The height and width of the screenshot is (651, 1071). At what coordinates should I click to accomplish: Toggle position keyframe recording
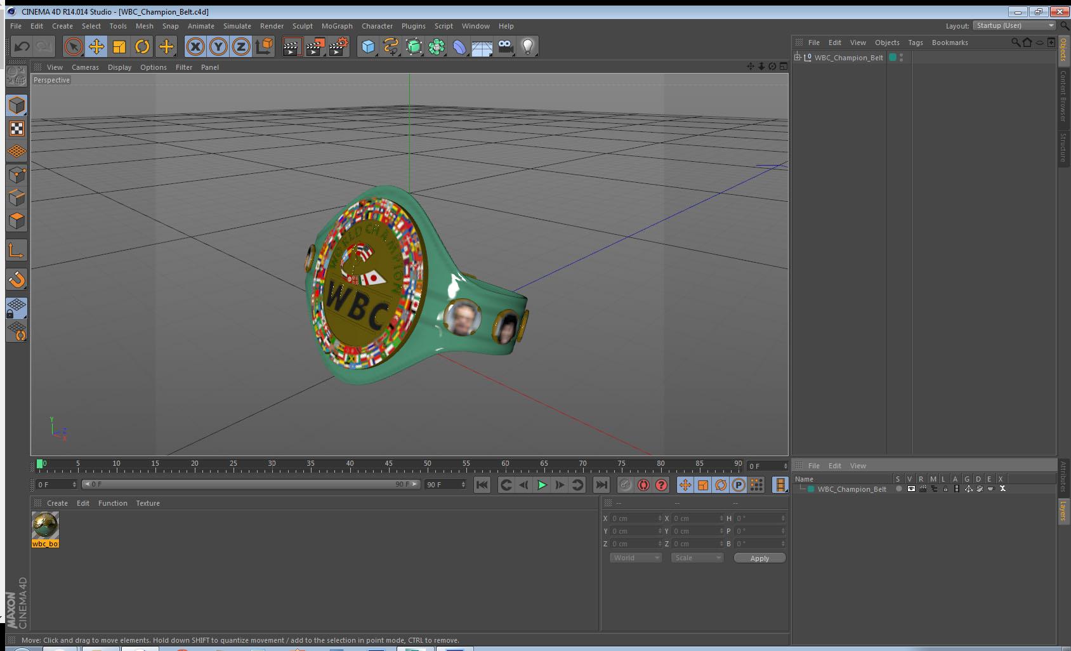685,485
